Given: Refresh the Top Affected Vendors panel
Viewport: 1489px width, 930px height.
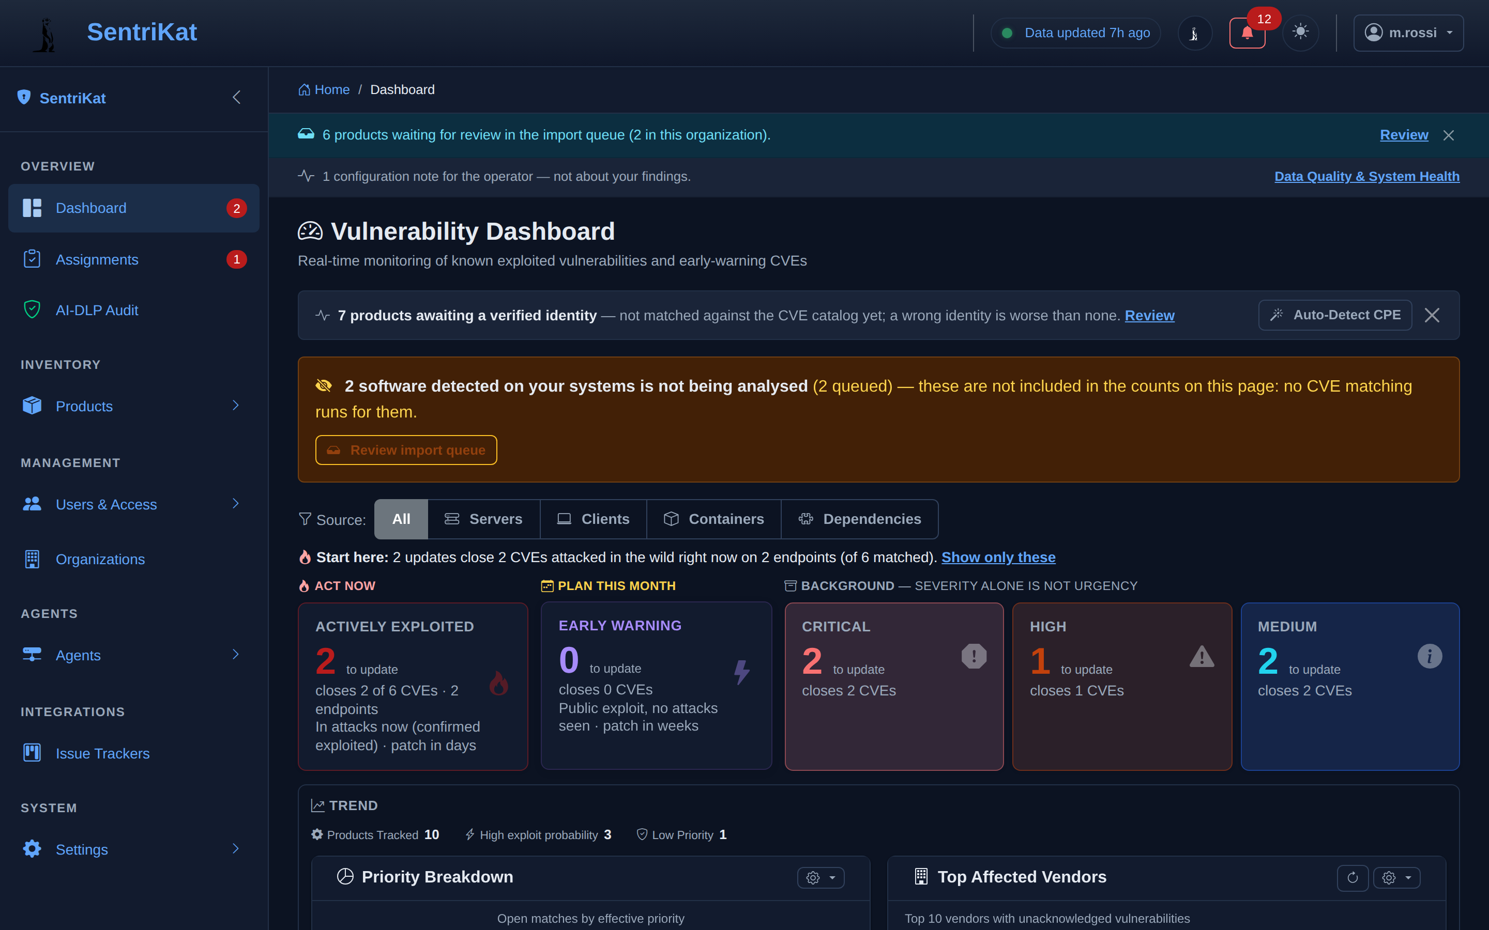Looking at the screenshot, I should click(1353, 878).
